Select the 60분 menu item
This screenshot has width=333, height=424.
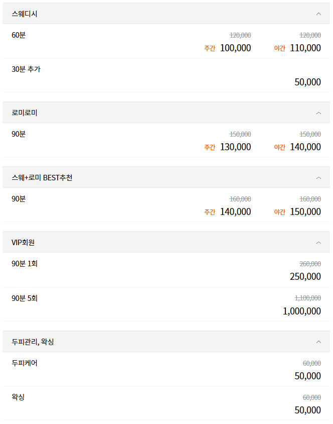coord(17,35)
